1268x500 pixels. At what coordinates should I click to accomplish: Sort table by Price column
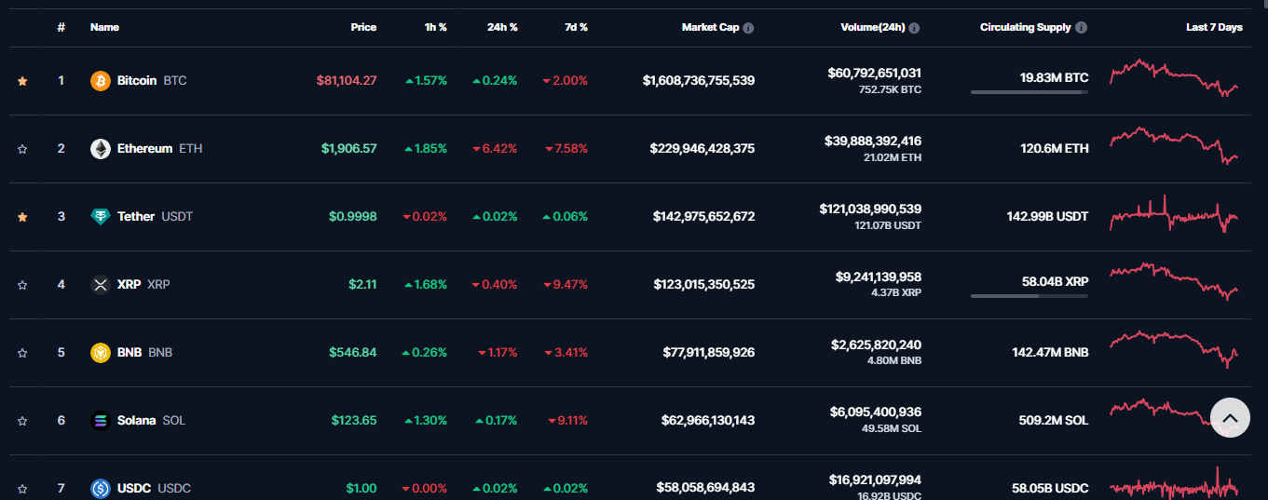point(363,27)
